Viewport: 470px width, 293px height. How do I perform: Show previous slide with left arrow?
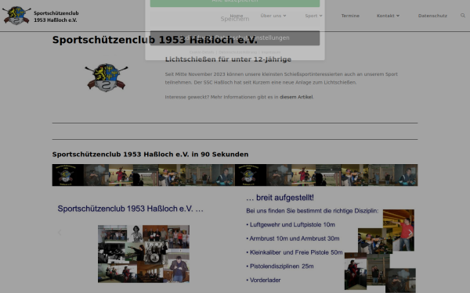[x=60, y=232]
